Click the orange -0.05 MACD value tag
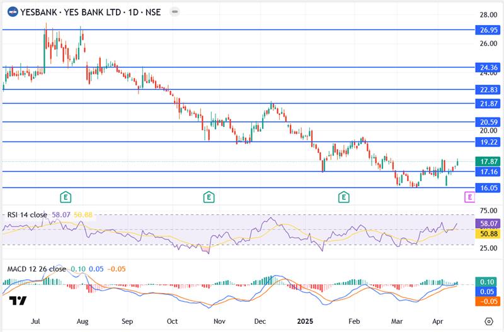 489,302
